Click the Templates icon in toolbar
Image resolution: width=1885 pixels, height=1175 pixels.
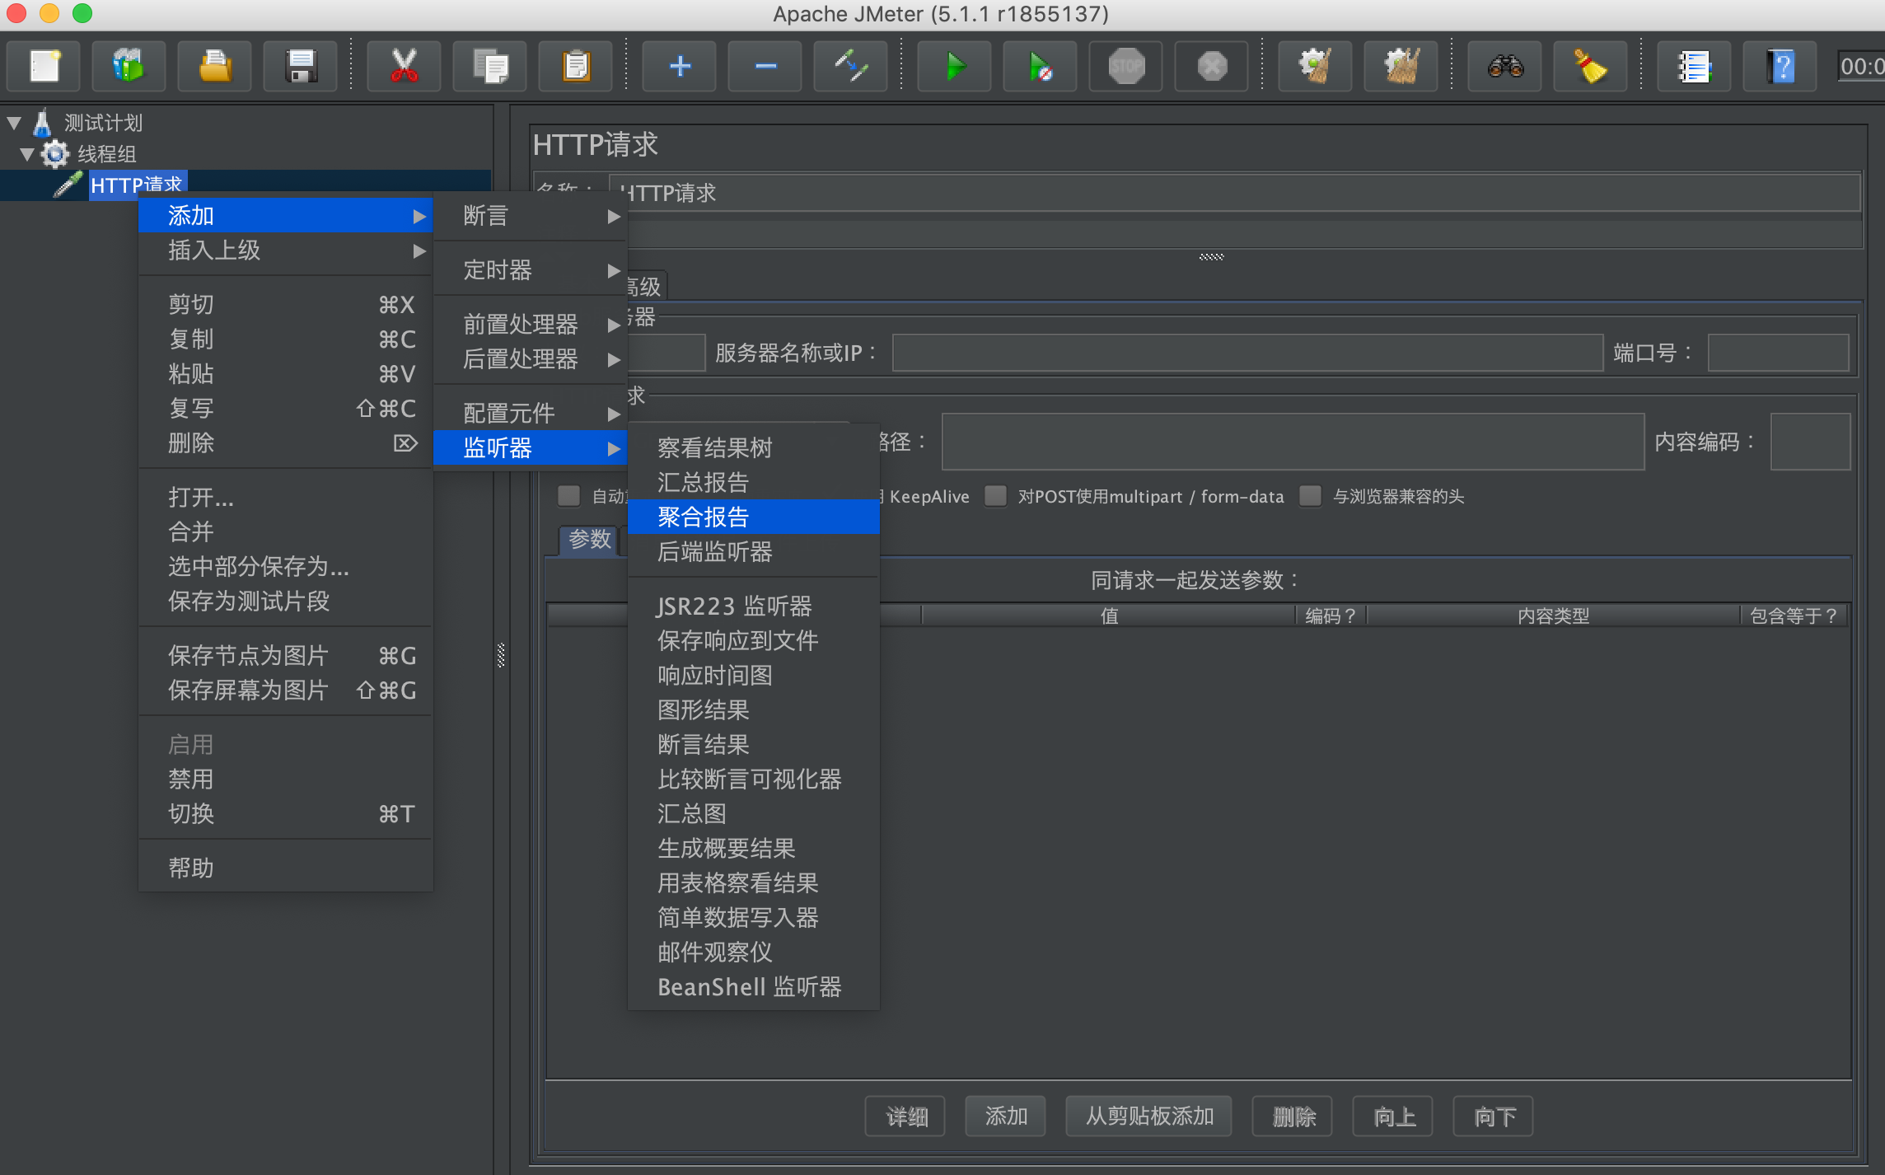point(129,66)
